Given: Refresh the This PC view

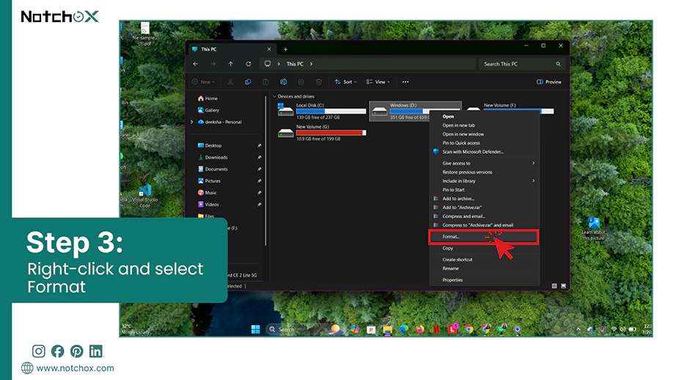Looking at the screenshot, I should (249, 64).
